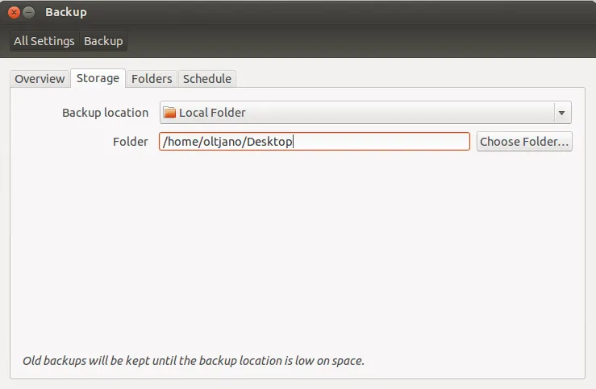
Task: Click the "Backup location" label
Action: pyautogui.click(x=105, y=113)
